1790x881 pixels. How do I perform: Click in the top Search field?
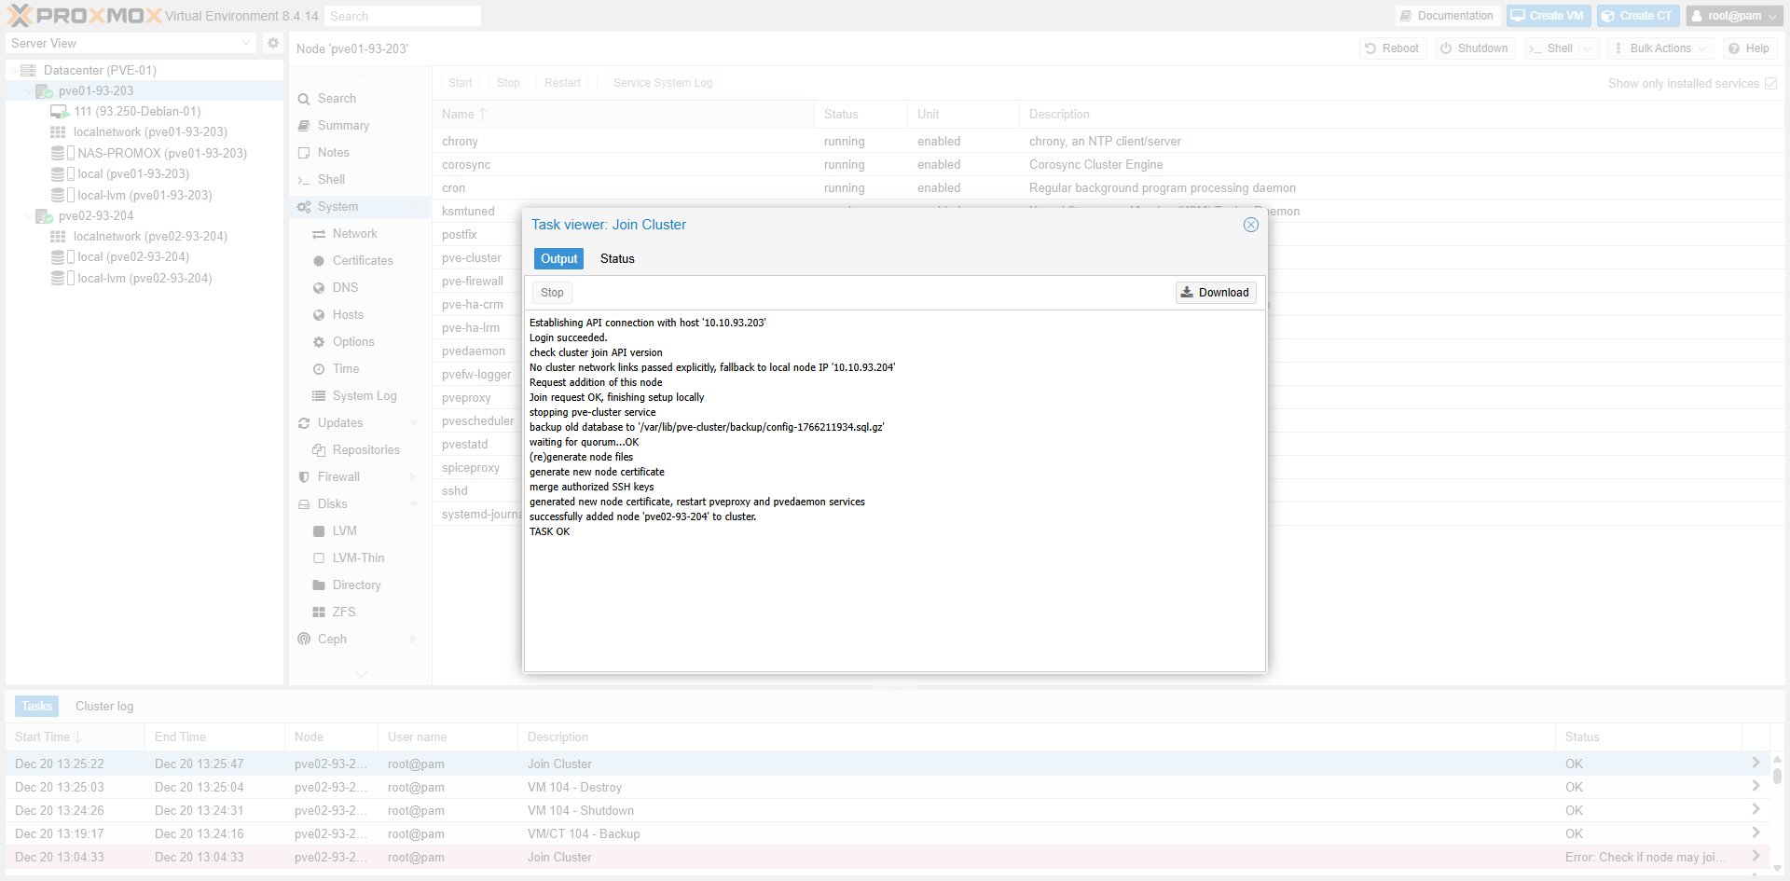403,16
